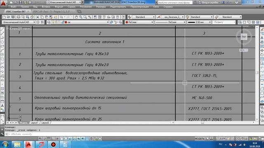The width and height of the screenshot is (264, 148).
Task: Select the Line drawing tool
Action: click(2, 29)
